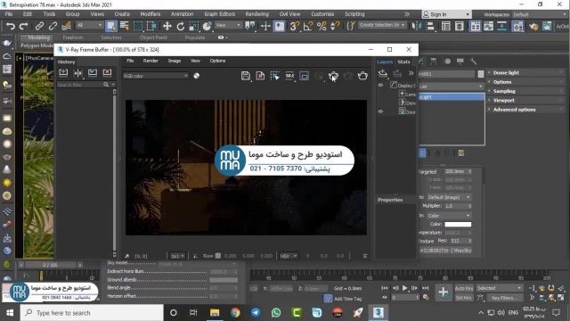Viewport: 570px width, 321px height.
Task: Select the Link tool in main toolbar
Action: point(39,26)
